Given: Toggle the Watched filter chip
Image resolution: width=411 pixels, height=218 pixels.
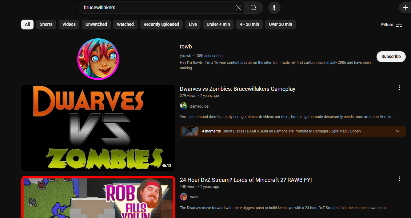Looking at the screenshot, I should pyautogui.click(x=125, y=25).
